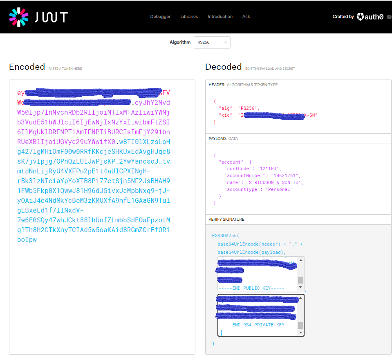Click the scroll-down arrow in the public key box

(x=301, y=287)
